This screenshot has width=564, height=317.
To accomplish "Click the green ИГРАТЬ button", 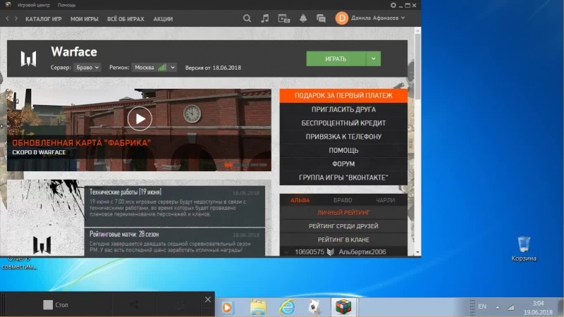I will pos(336,58).
